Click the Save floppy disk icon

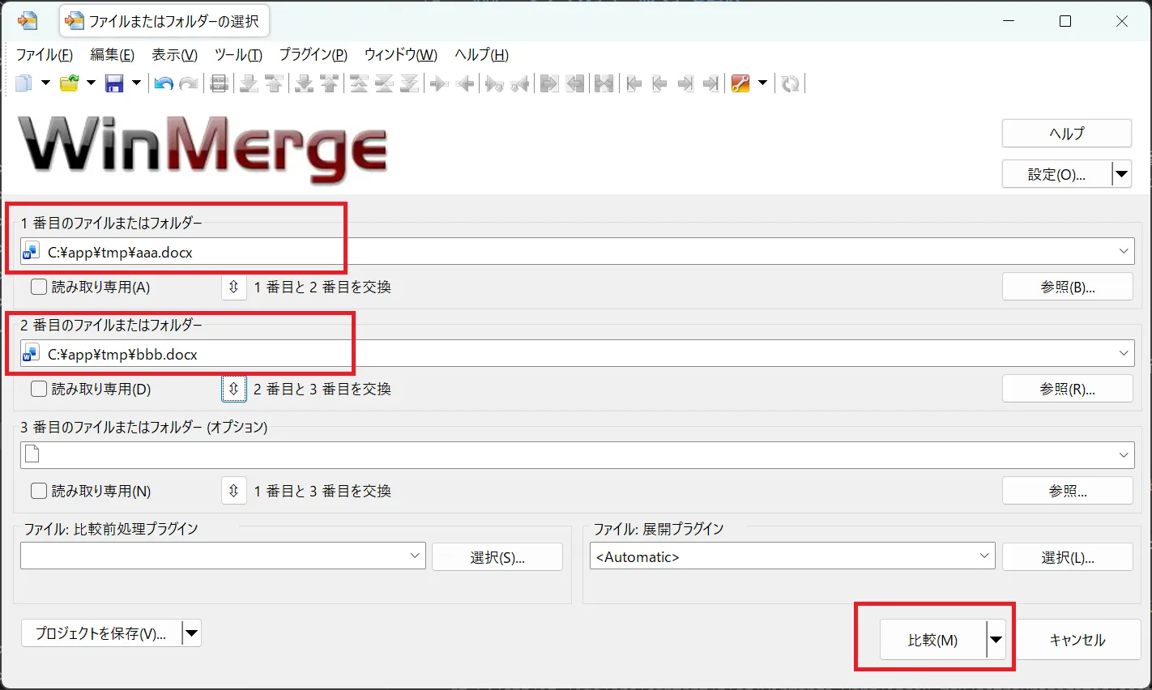(x=114, y=83)
